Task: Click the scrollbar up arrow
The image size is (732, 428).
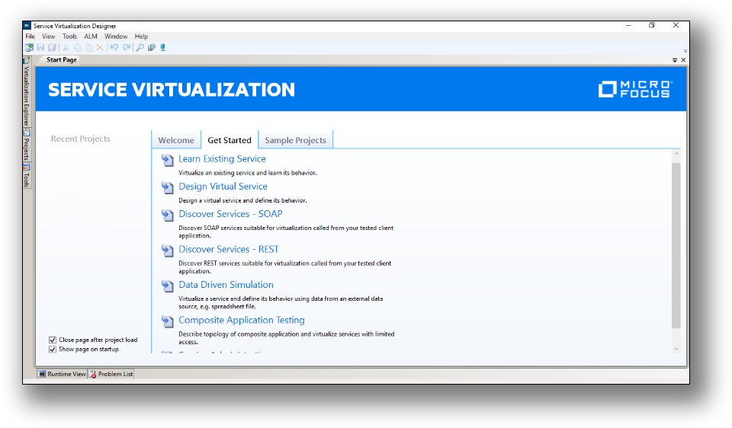Action: click(676, 153)
